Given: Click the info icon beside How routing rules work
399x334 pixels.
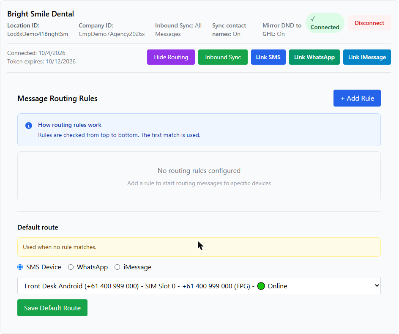Looking at the screenshot, I should (x=29, y=126).
